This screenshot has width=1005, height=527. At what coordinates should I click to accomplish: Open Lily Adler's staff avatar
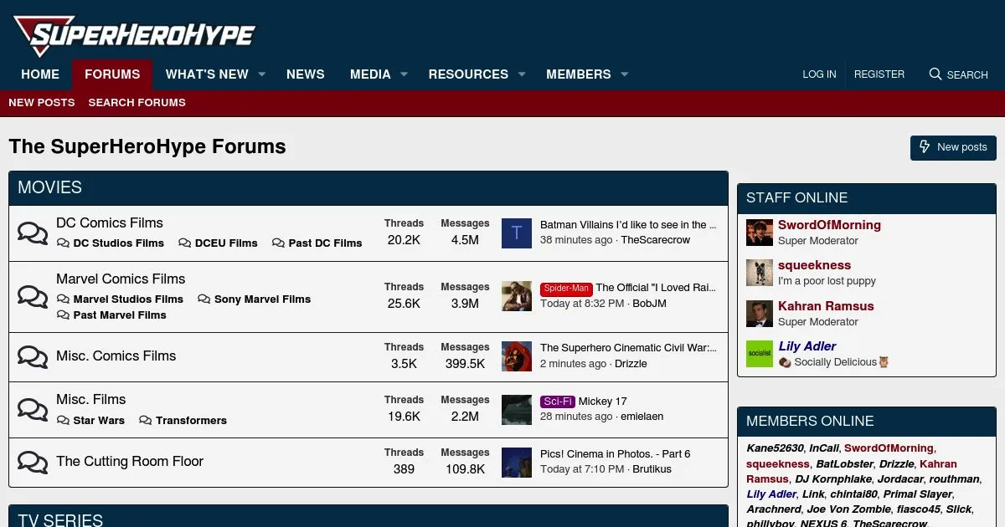(x=760, y=354)
